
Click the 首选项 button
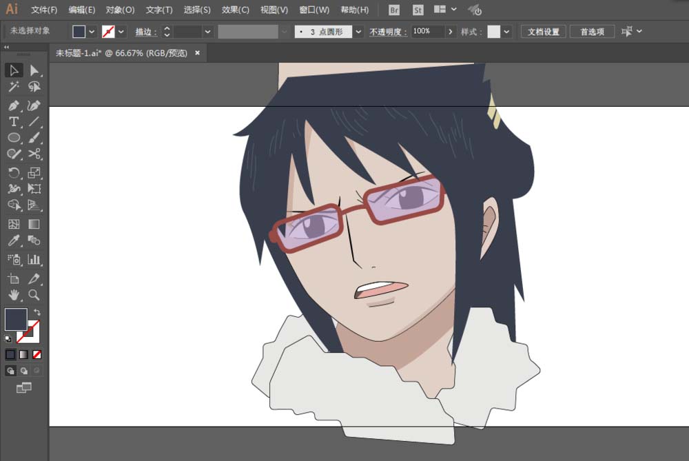[592, 32]
